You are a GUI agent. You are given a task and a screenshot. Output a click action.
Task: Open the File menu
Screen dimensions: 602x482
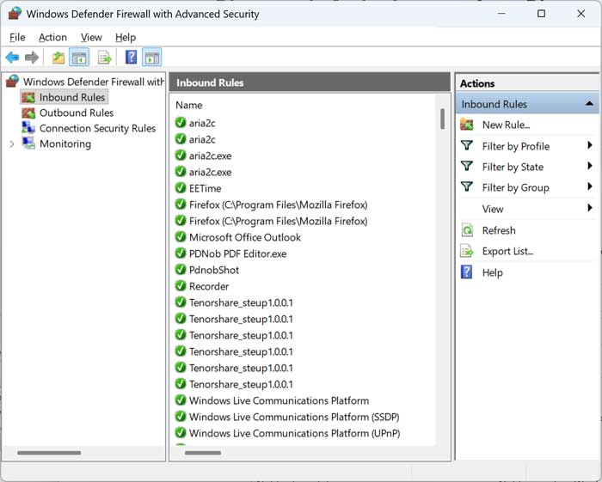coord(17,37)
